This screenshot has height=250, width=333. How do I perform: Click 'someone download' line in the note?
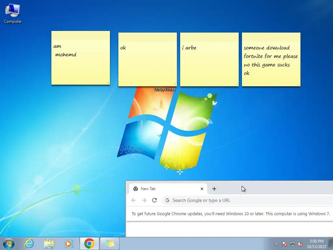click(267, 48)
